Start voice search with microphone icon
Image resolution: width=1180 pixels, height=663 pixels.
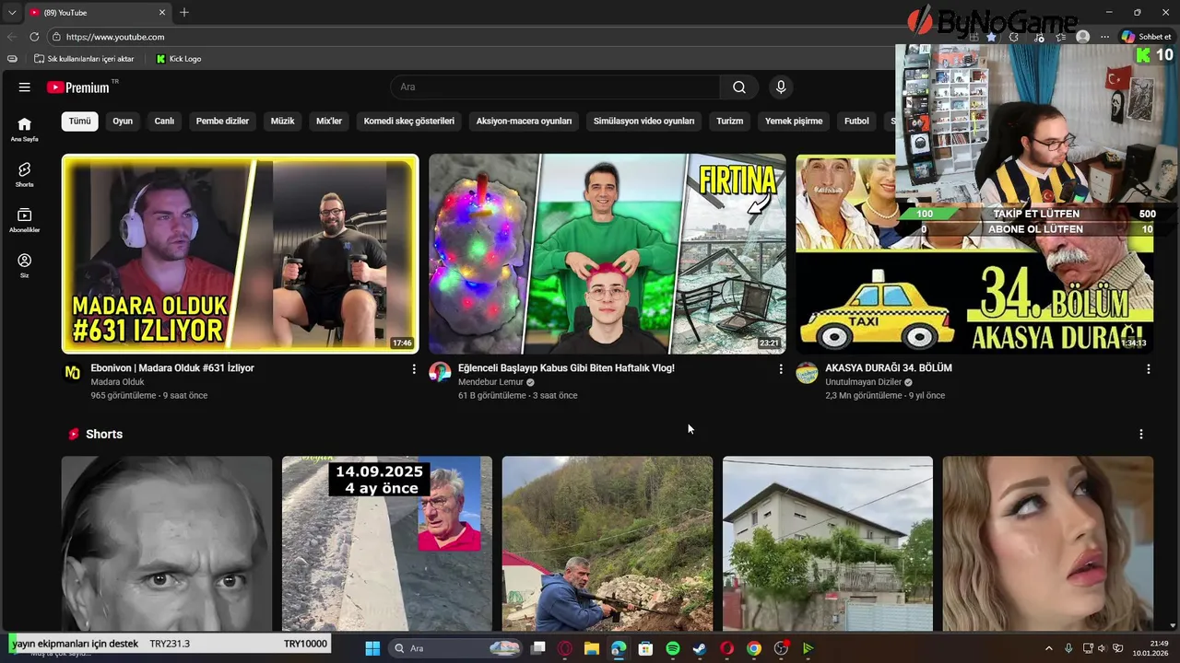pyautogui.click(x=781, y=87)
